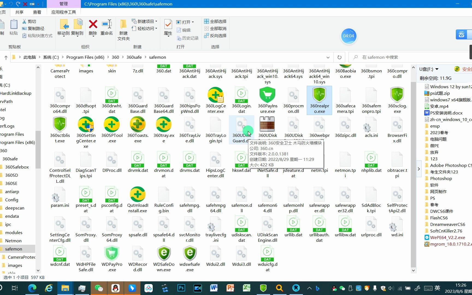Open QQ penguin from the taskbar
This screenshot has height=295, width=472.
tap(116, 288)
